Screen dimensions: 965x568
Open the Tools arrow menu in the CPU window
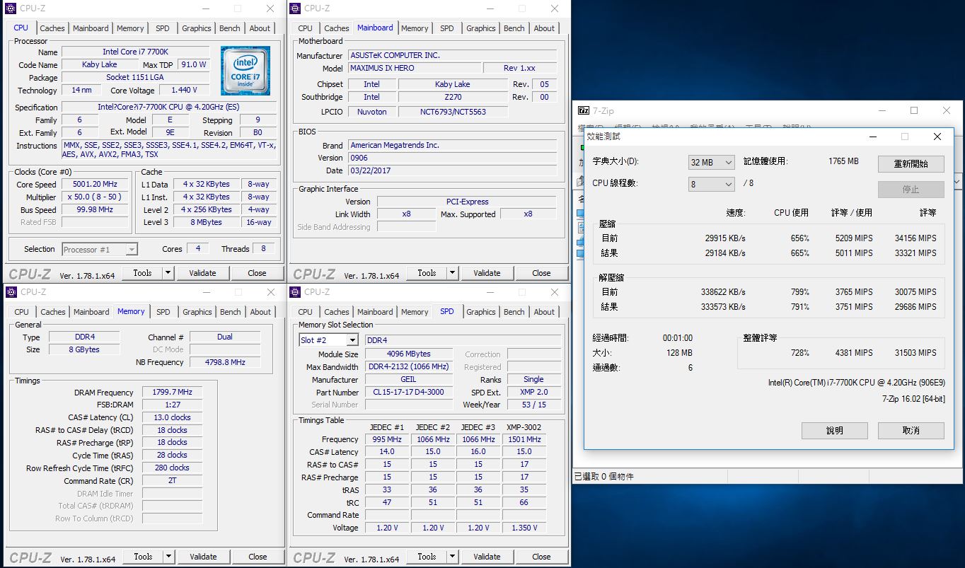(168, 273)
